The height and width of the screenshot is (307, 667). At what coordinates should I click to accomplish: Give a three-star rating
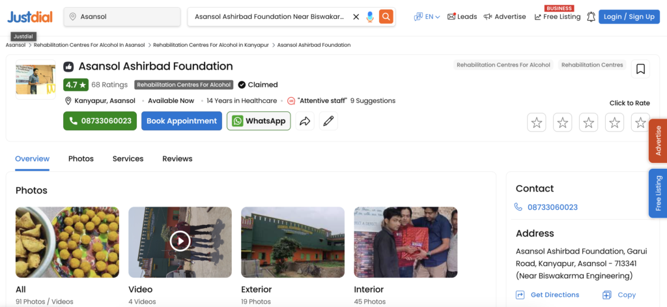click(x=589, y=123)
